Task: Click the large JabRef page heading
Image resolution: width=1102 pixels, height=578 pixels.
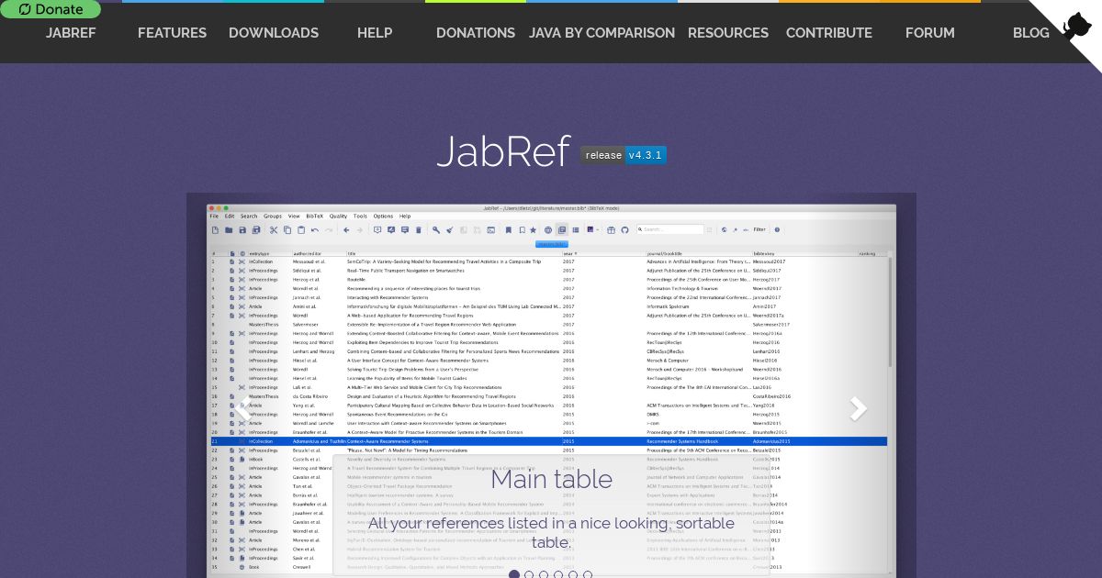Action: pyautogui.click(x=503, y=153)
